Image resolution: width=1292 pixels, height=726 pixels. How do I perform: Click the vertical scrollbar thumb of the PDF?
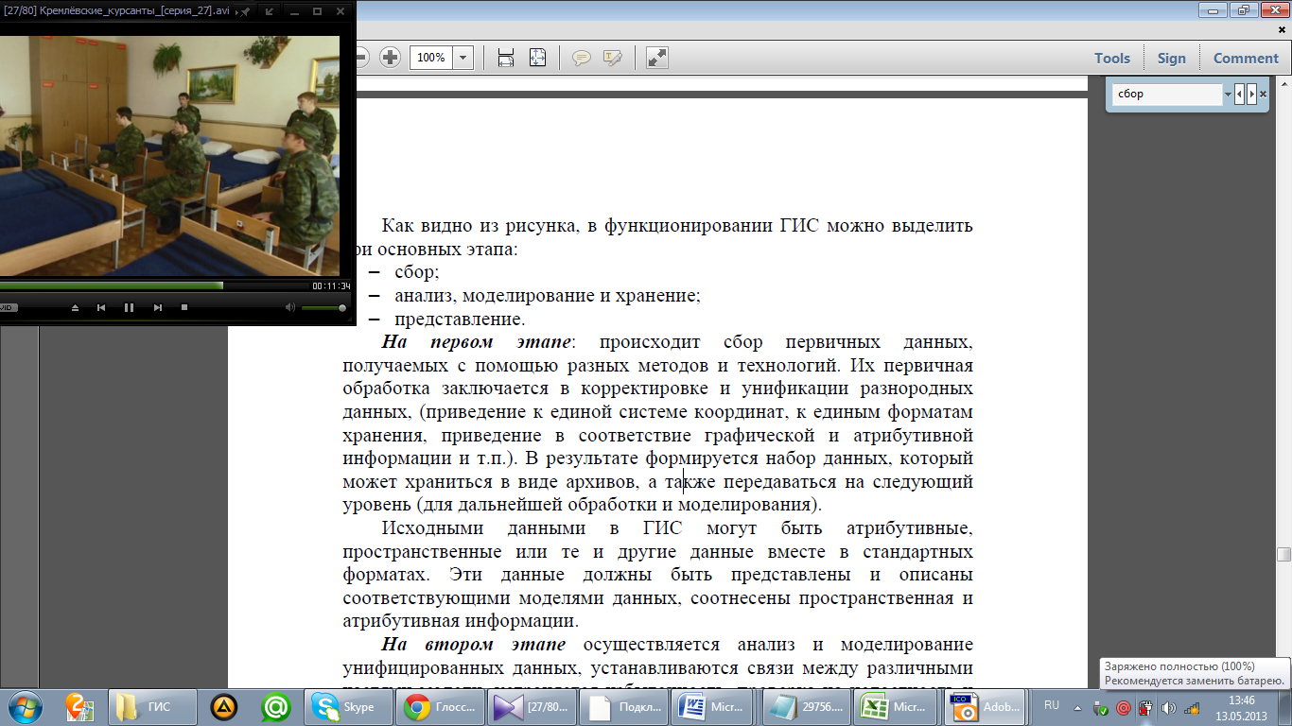click(x=1283, y=555)
